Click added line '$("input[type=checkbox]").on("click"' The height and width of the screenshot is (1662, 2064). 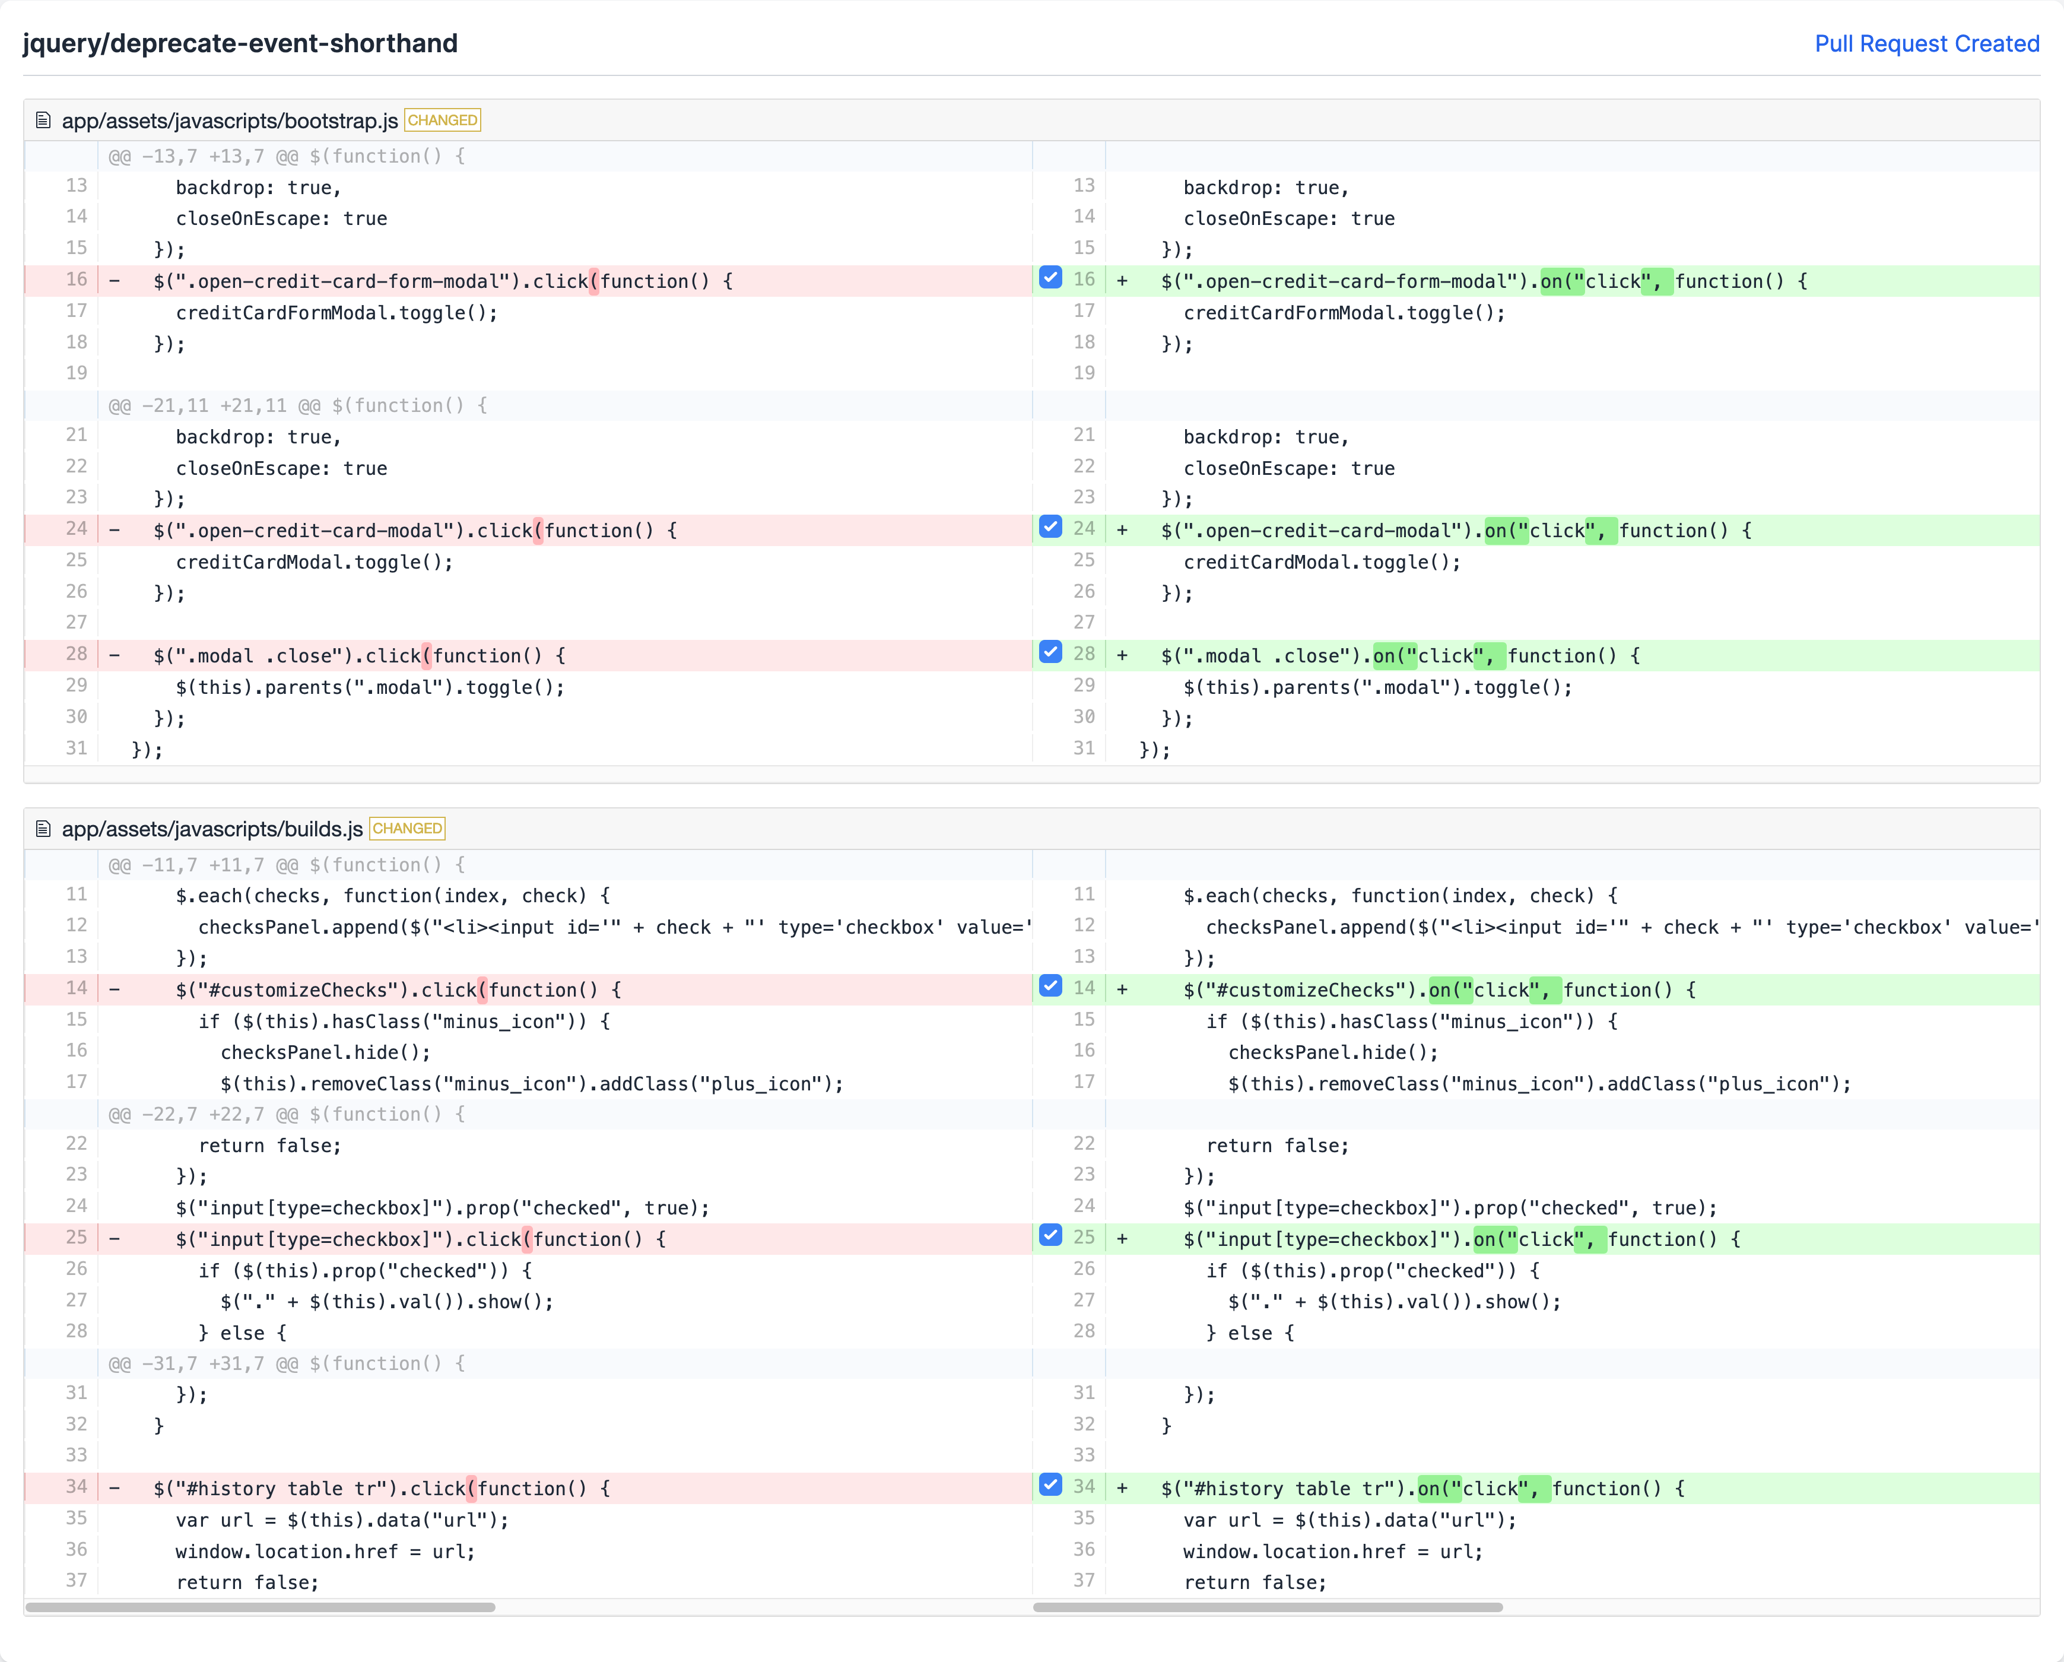coord(1462,1239)
